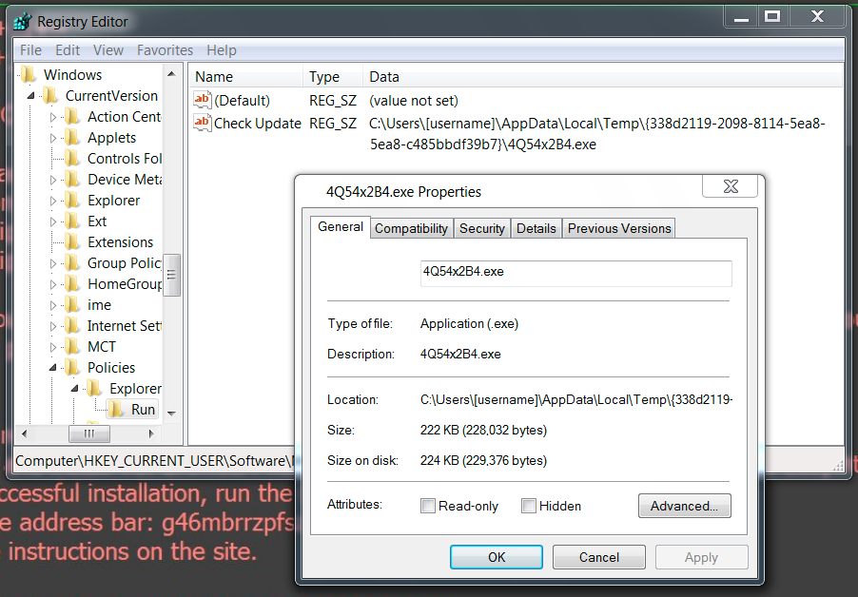The width and height of the screenshot is (858, 597).
Task: Click the HomeGroup folder icon
Action: (x=72, y=284)
